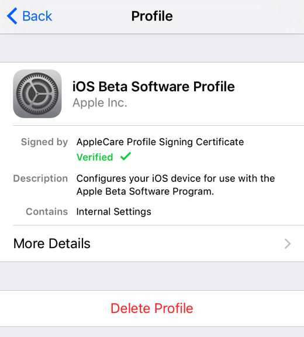Click the green Verified status text
The width and height of the screenshot is (304, 337).
point(95,157)
